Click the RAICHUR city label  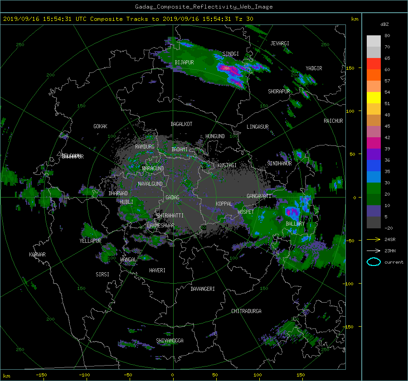pos(333,121)
